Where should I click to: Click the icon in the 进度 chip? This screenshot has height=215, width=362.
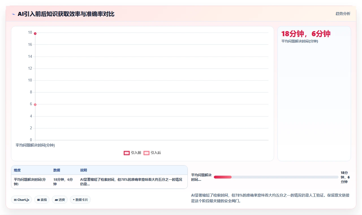(x=56, y=200)
